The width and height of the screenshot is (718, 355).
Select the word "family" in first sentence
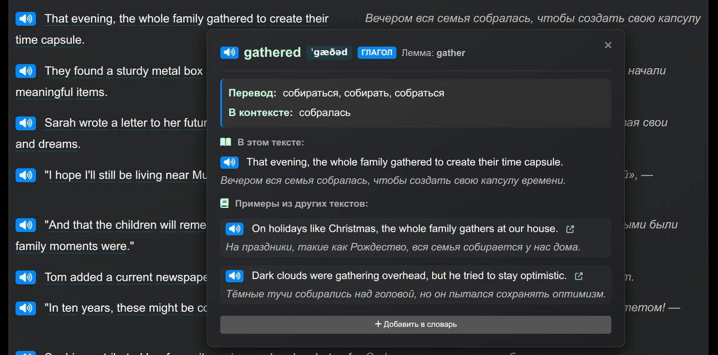188,19
